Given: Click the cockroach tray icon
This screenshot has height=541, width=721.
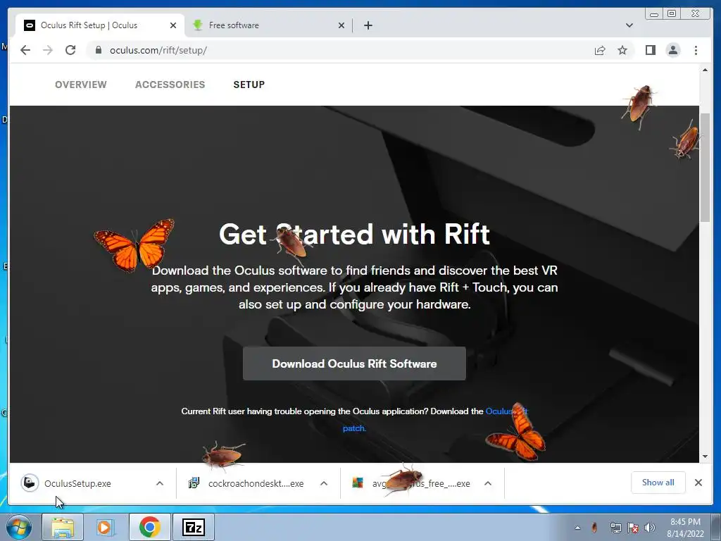Looking at the screenshot, I should point(594,528).
